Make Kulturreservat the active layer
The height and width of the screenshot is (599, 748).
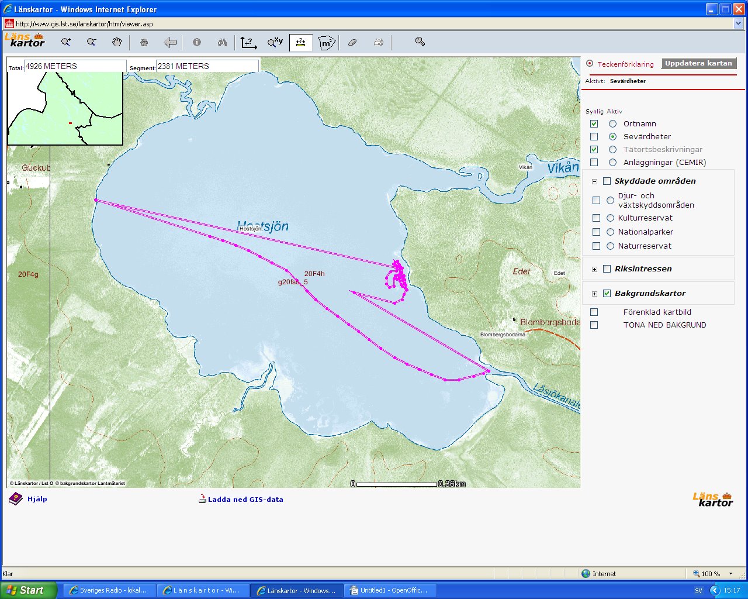pos(610,218)
